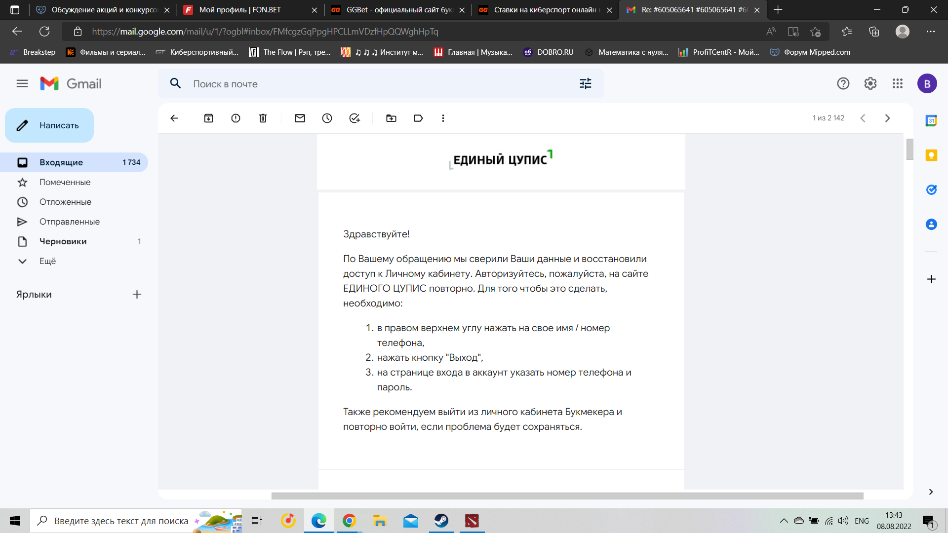Open browser collections icon
Screen dimensions: 948x533
click(x=874, y=32)
